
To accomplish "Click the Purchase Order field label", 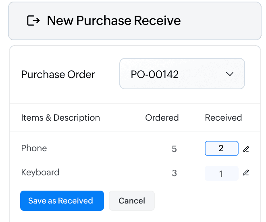I will (58, 74).
